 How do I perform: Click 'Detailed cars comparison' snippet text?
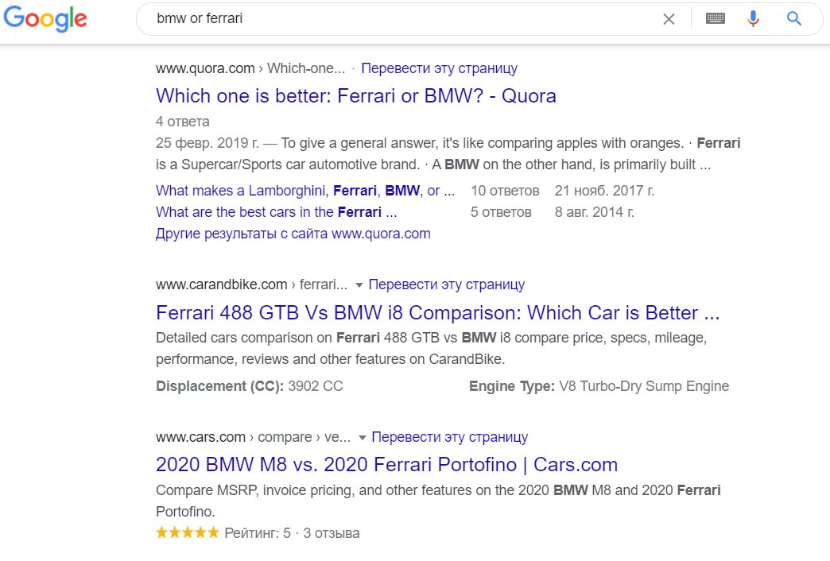431,348
